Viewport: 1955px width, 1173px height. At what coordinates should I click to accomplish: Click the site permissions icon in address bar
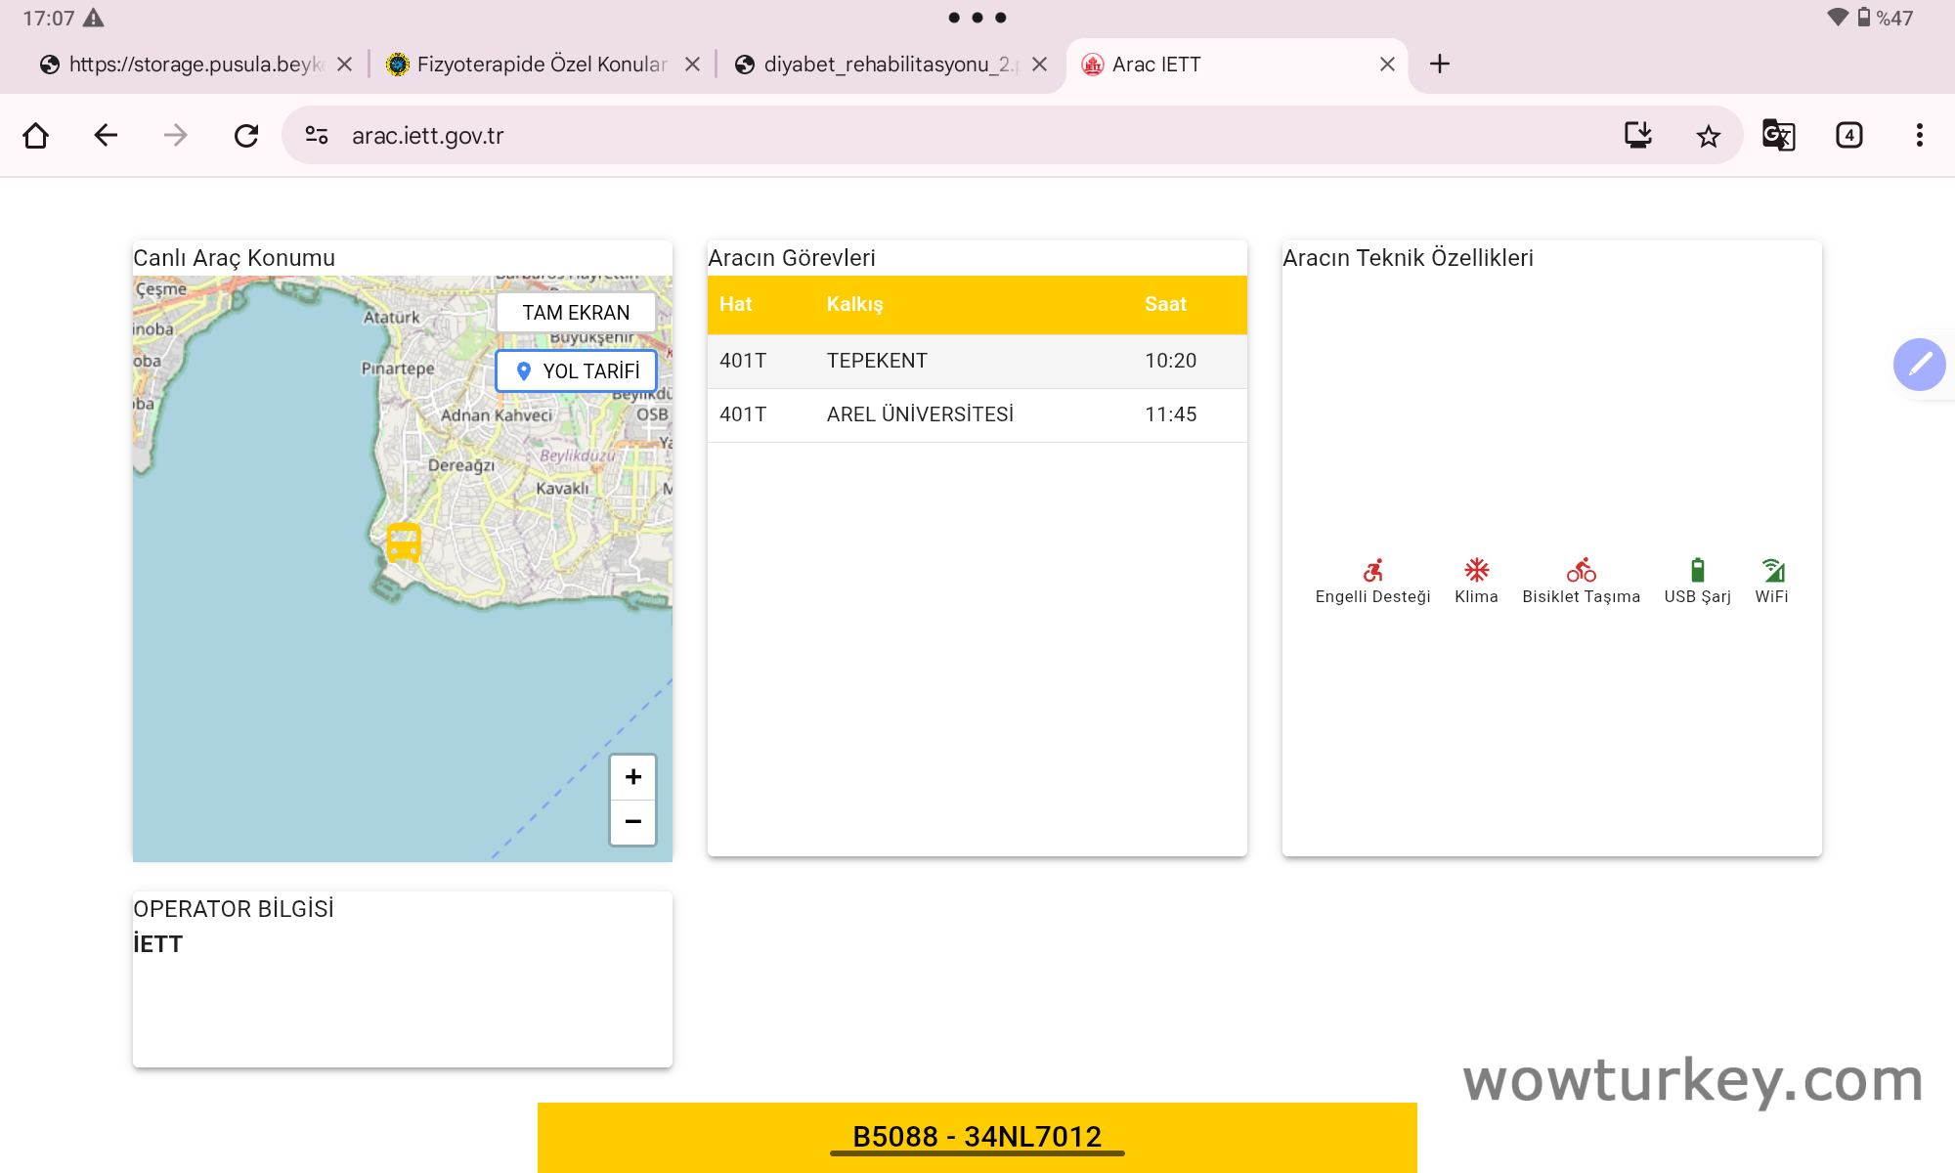[316, 135]
